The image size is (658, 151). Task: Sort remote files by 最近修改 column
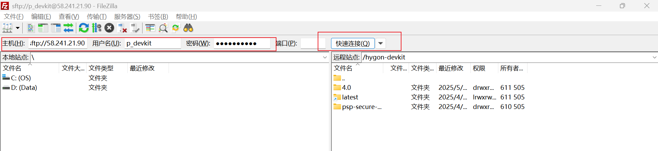click(453, 68)
